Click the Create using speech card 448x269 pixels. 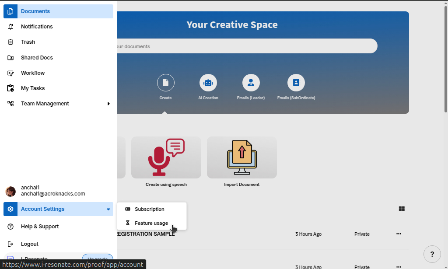[166, 158]
